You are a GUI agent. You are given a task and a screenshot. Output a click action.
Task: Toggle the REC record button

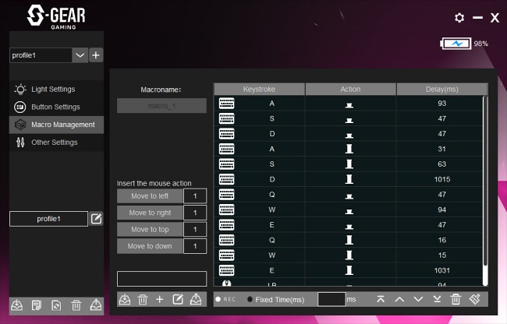click(225, 300)
